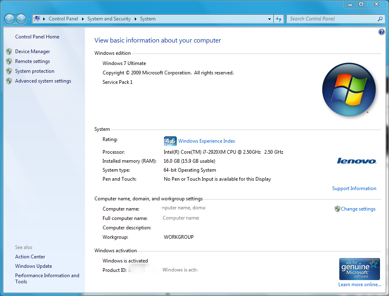This screenshot has height=296, width=389.
Task: Click the 'Windows 7 Ultimate' edition text
Action: click(124, 63)
